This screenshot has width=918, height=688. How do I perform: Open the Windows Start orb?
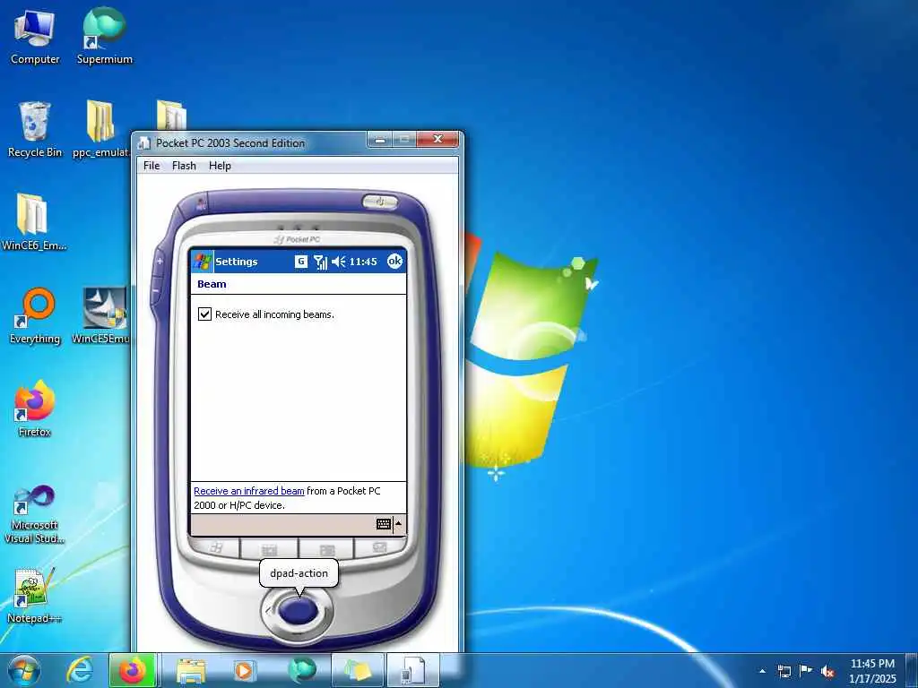(24, 670)
